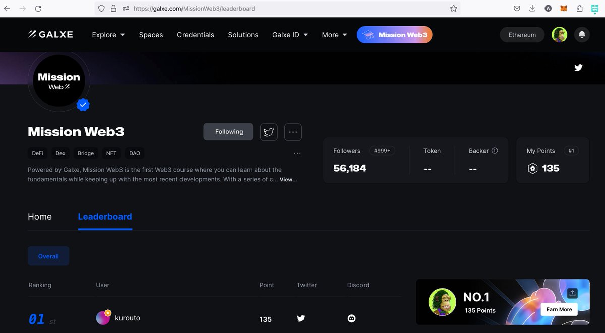Open Spaces in the navigation
Screen dimensions: 605x333
[151, 35]
